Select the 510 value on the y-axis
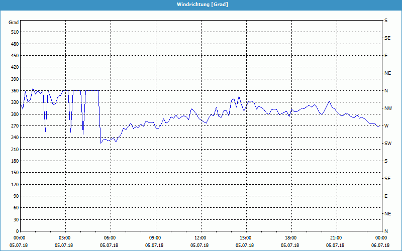The height and width of the screenshot is (251, 402). [14, 32]
